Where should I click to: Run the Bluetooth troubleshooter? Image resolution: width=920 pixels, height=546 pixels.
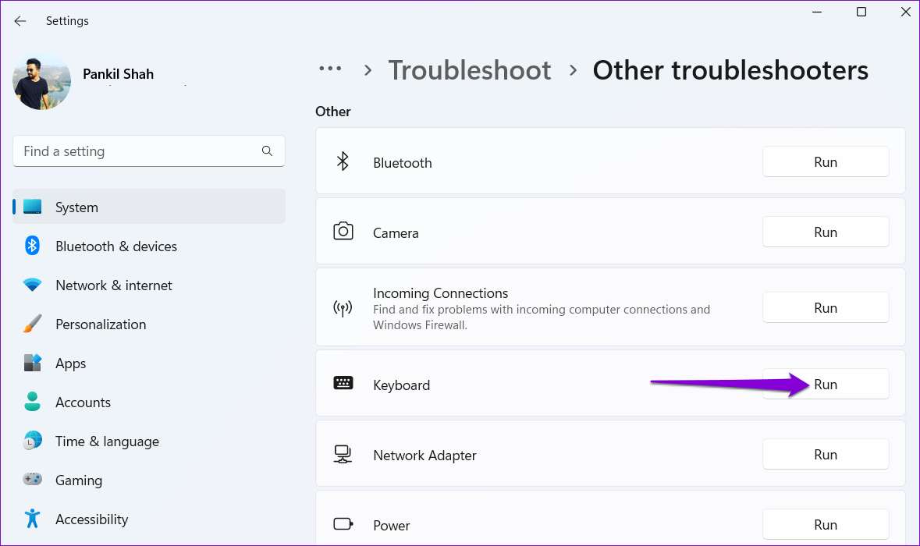click(x=825, y=162)
